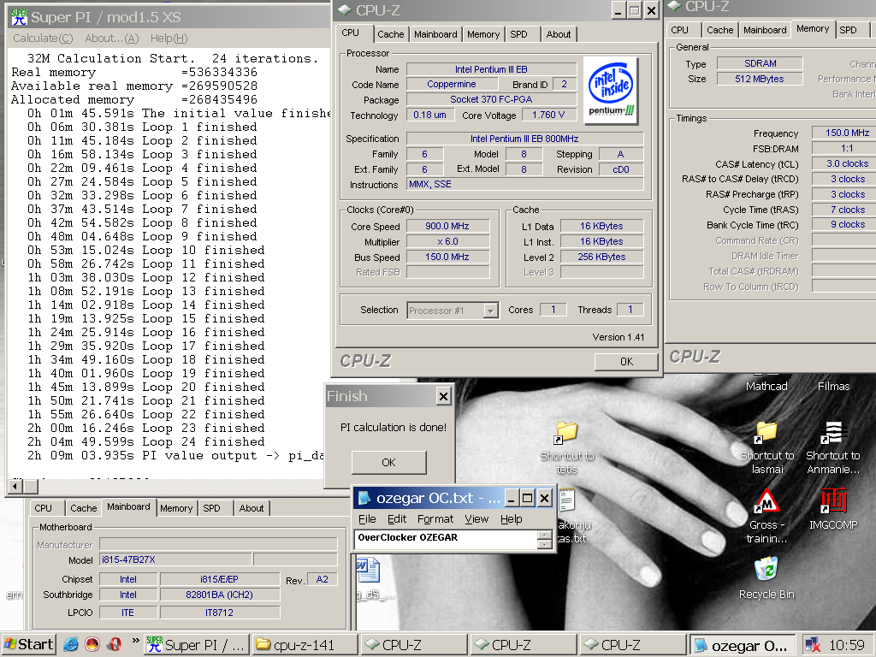876x657 pixels.
Task: Open the Shortcut to lasmai folder
Action: (767, 447)
